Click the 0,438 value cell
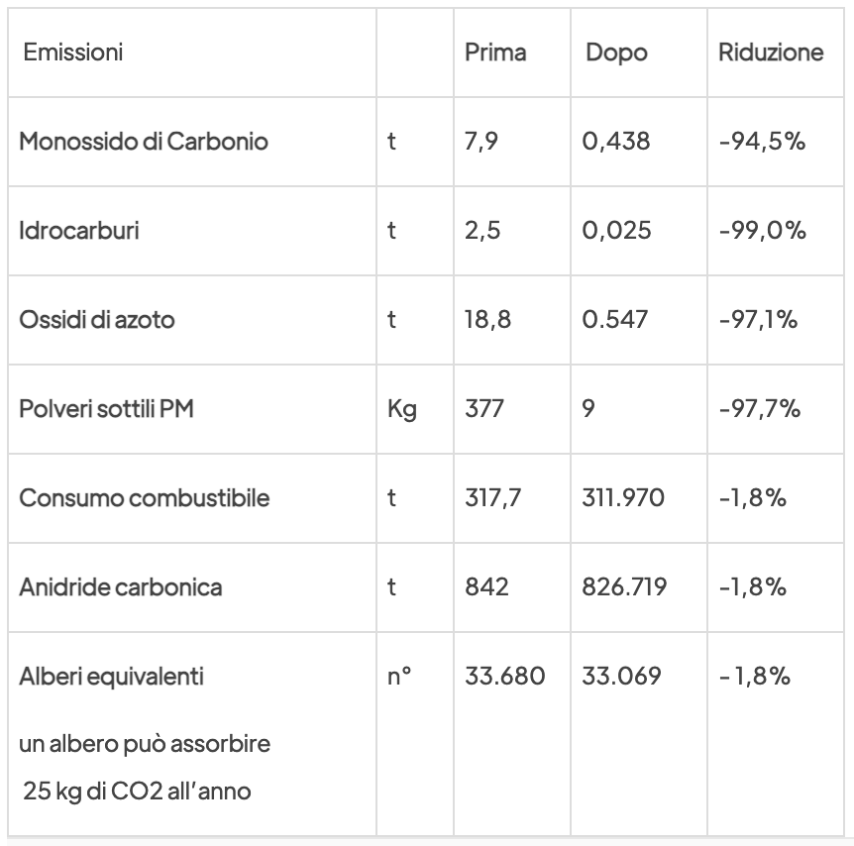Image resolution: width=854 pixels, height=846 pixels. tap(616, 142)
